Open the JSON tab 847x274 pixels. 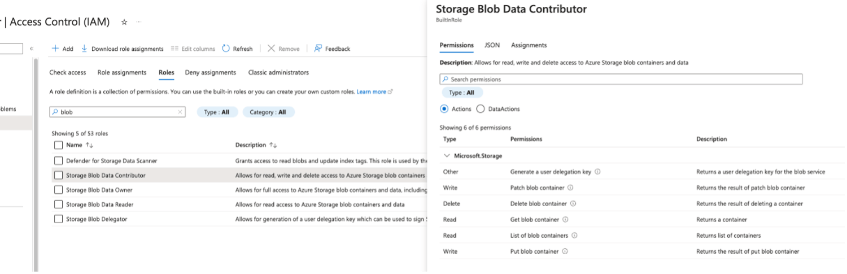492,45
